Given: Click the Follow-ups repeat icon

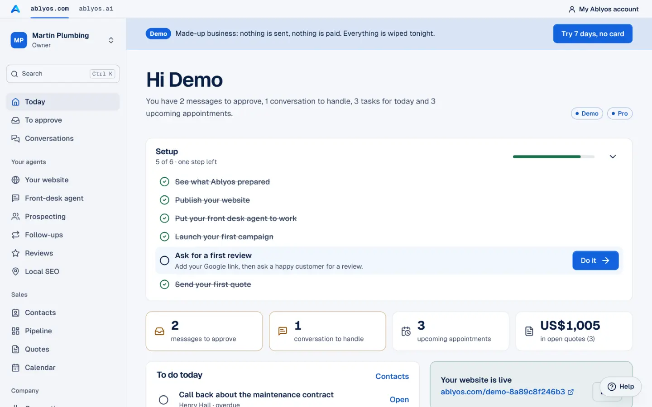Looking at the screenshot, I should coord(15,235).
